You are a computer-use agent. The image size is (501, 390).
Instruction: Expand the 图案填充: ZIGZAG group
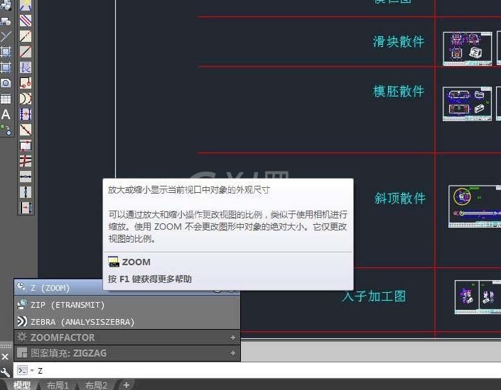pyautogui.click(x=233, y=353)
